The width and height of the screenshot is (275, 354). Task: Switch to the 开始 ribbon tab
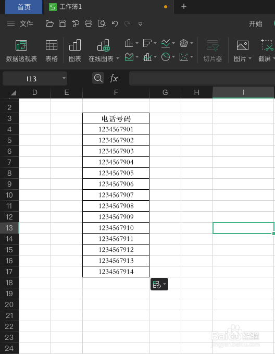255,23
